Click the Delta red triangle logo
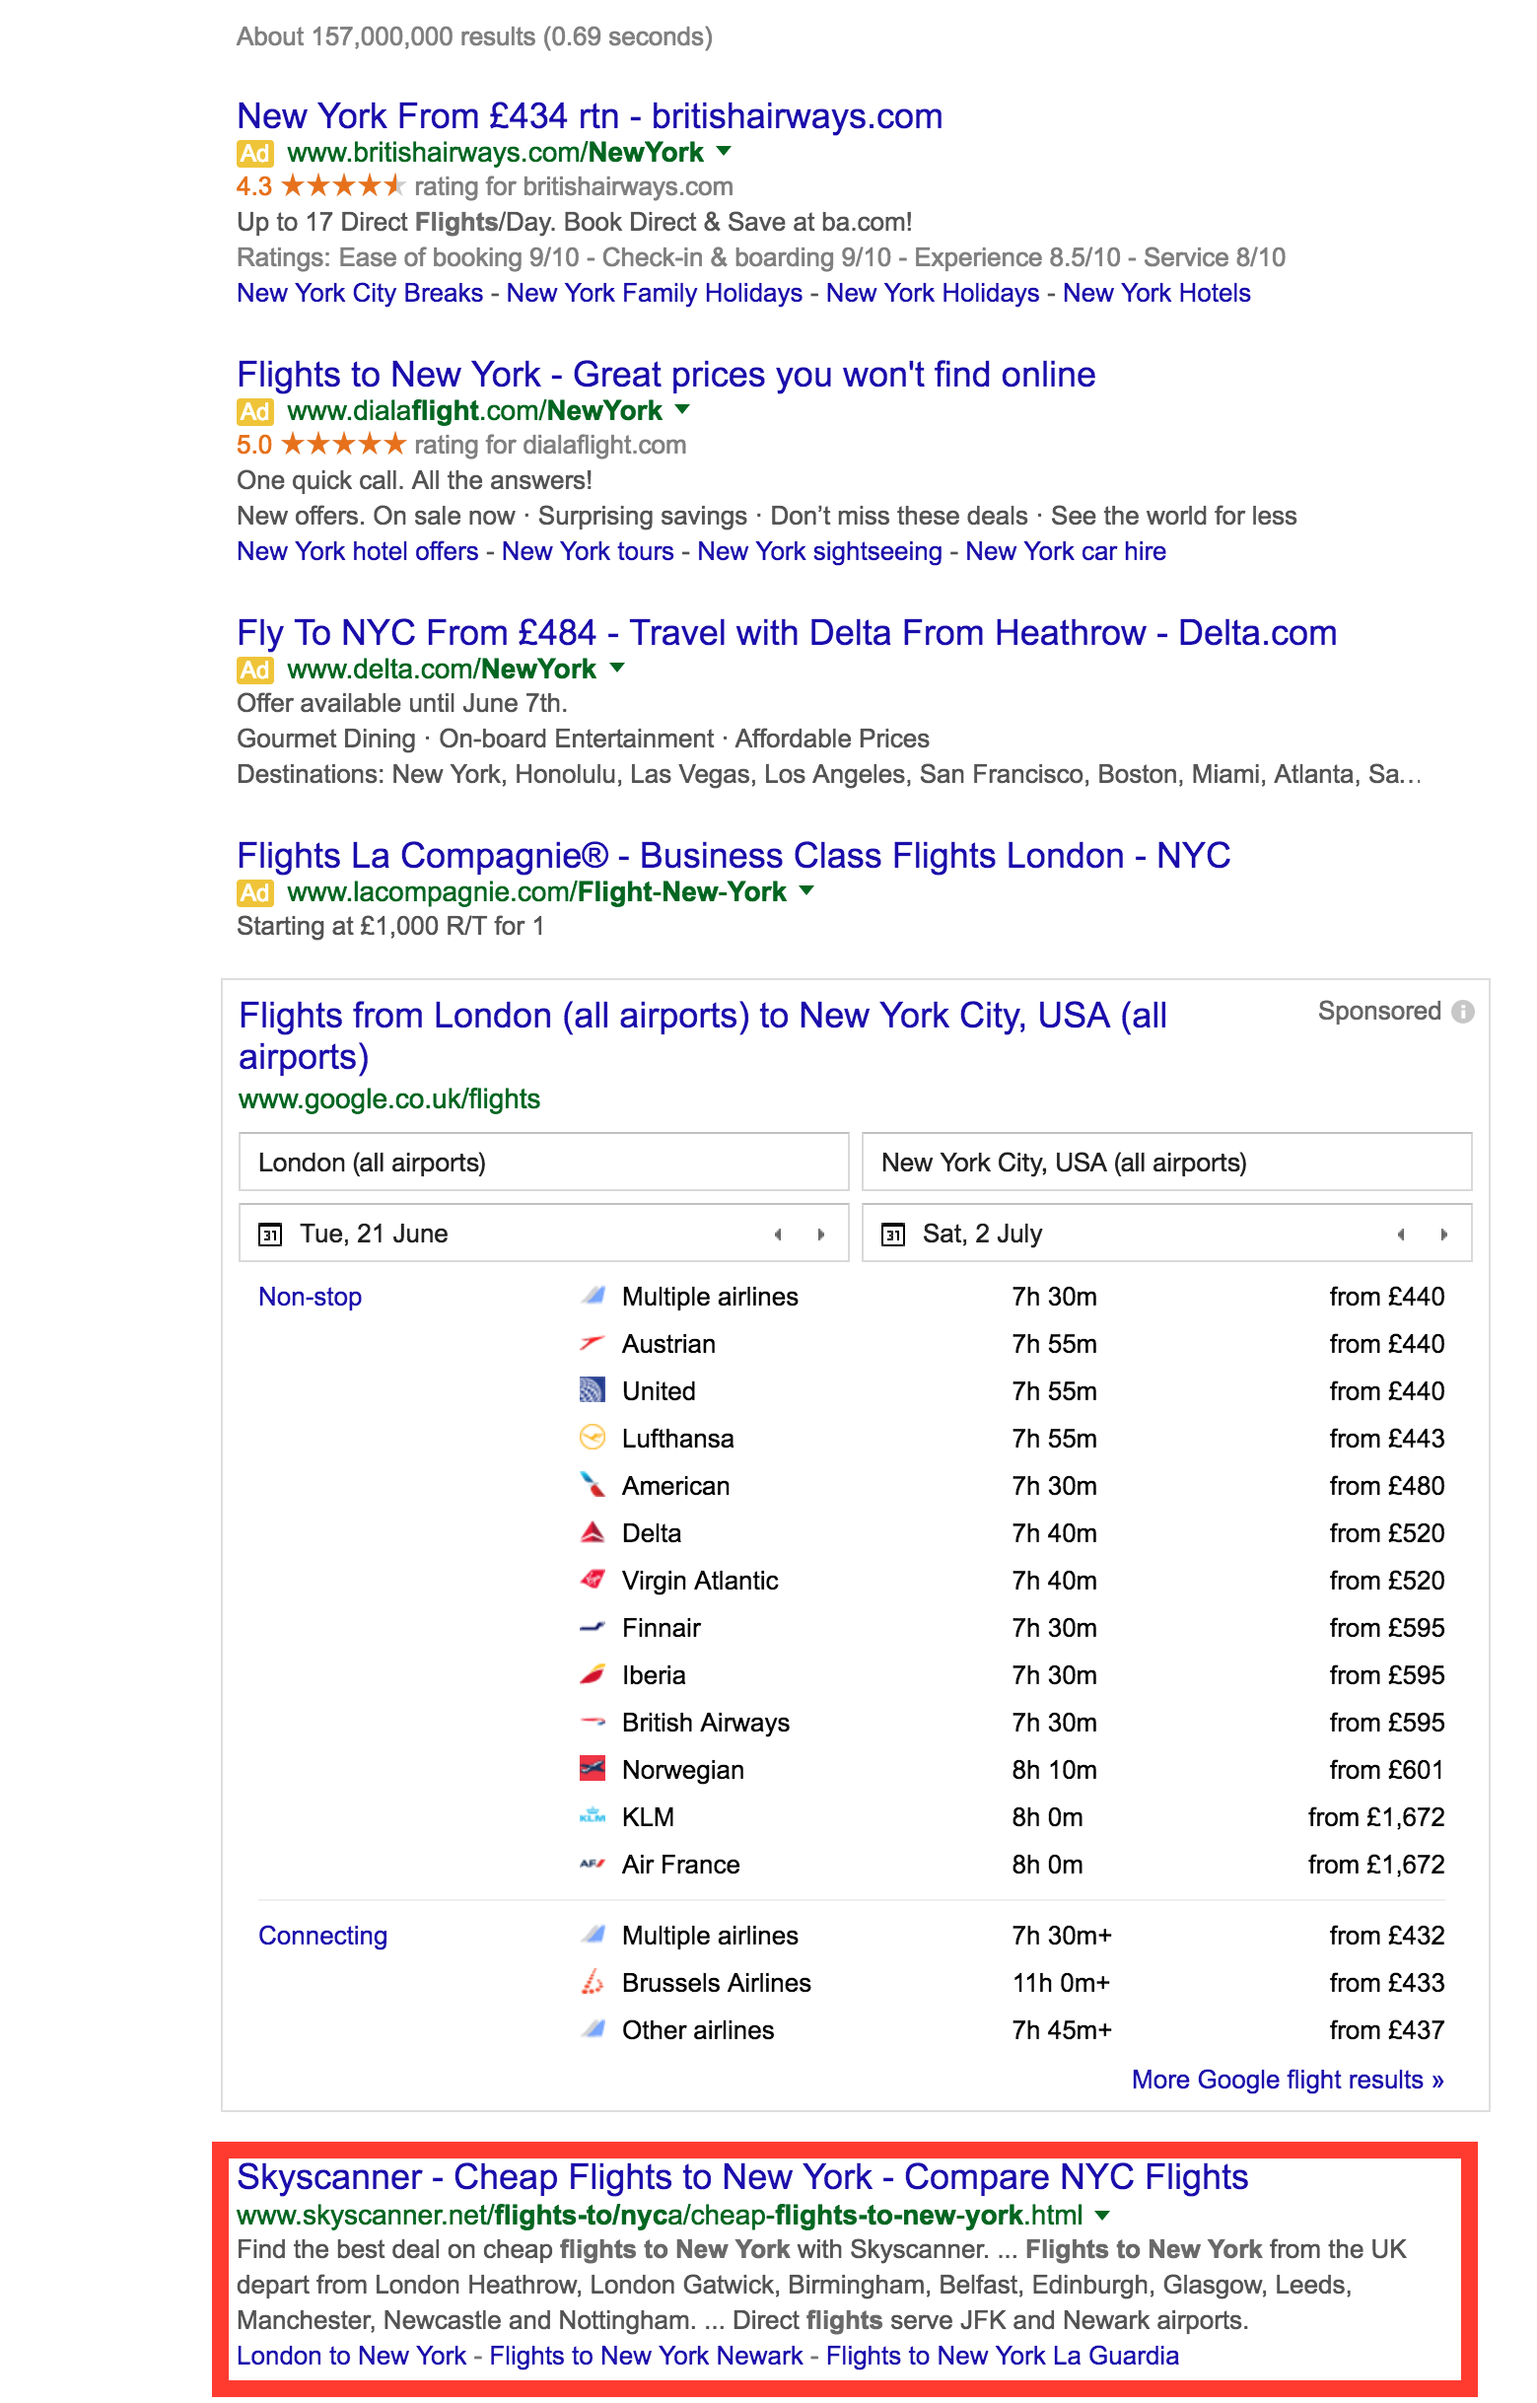Viewport: 1537px width, 2403px height. coord(593,1532)
